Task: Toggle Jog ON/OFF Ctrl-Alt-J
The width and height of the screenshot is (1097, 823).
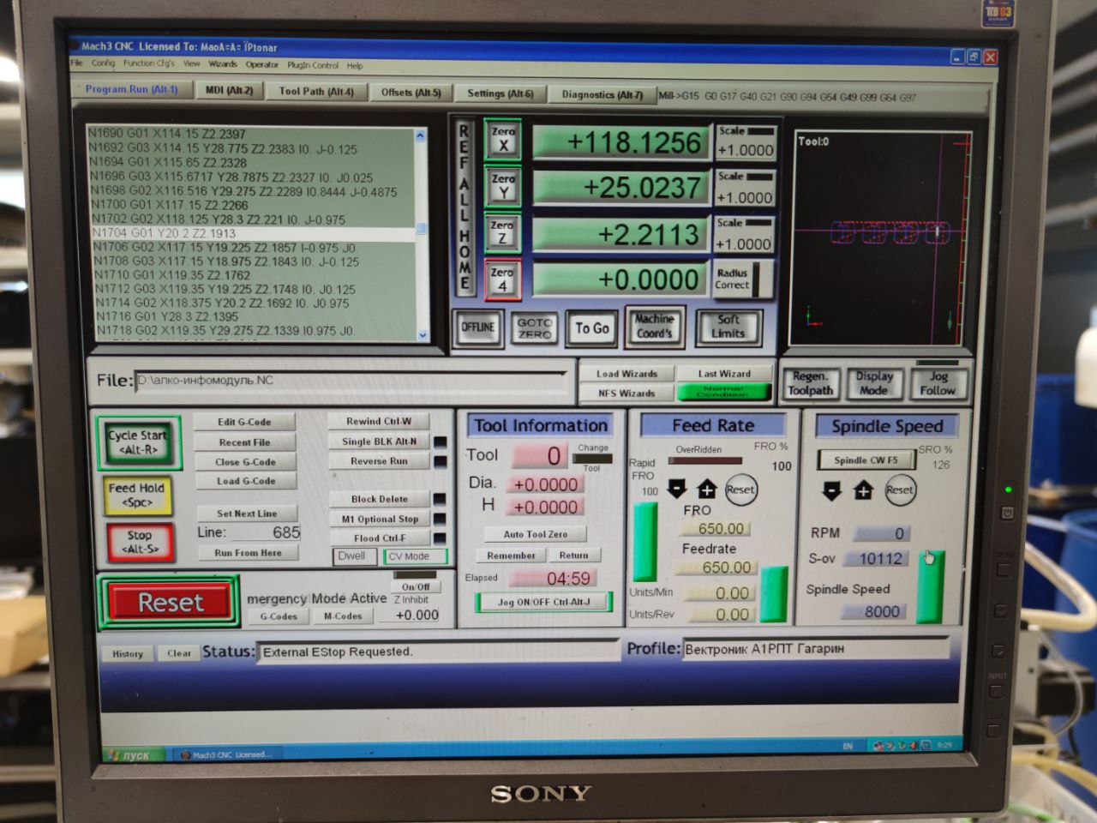Action: 543,602
